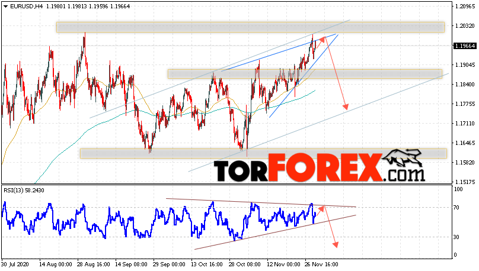
Task: Click the 26 Nov 16:00 time label
Action: pyautogui.click(x=321, y=264)
